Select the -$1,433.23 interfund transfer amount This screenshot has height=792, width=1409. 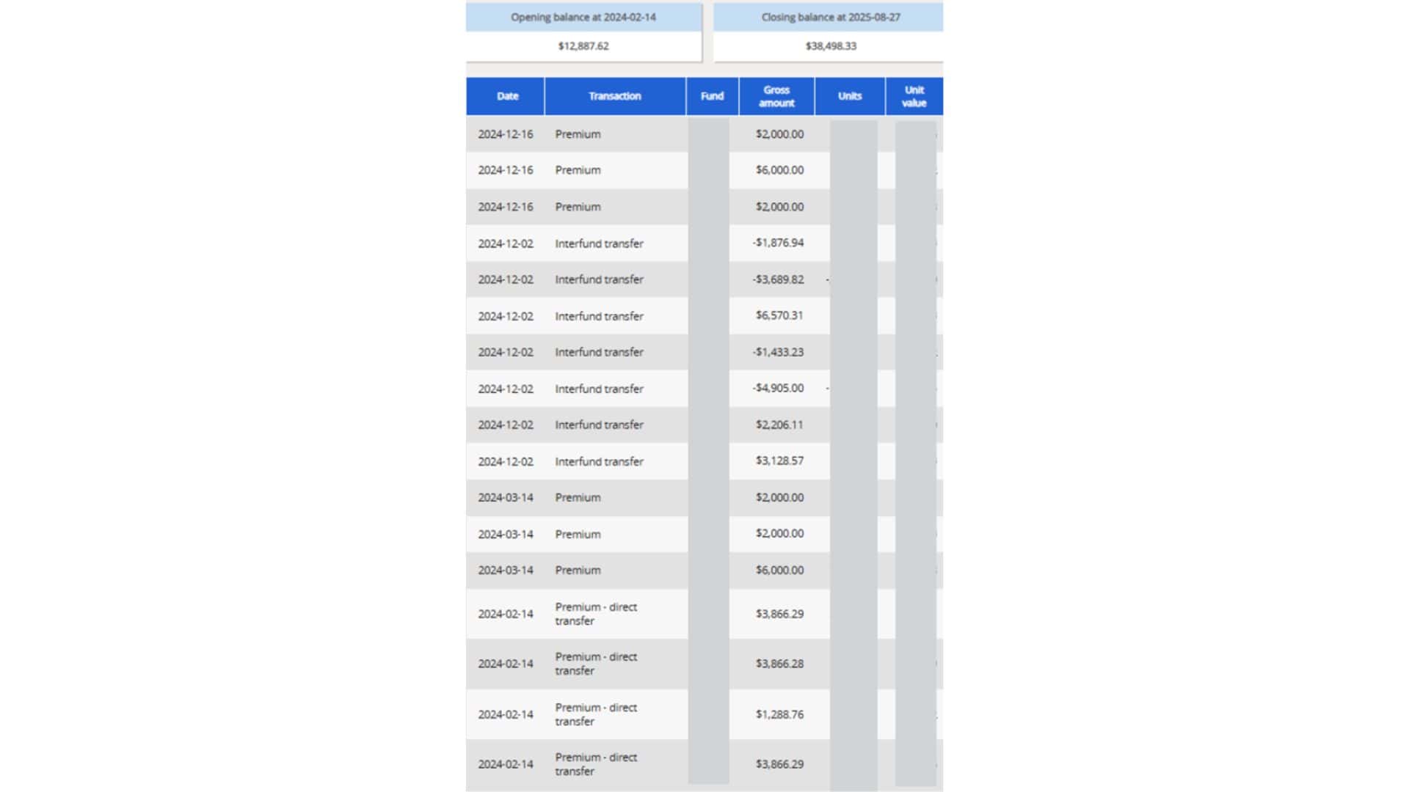pyautogui.click(x=778, y=352)
